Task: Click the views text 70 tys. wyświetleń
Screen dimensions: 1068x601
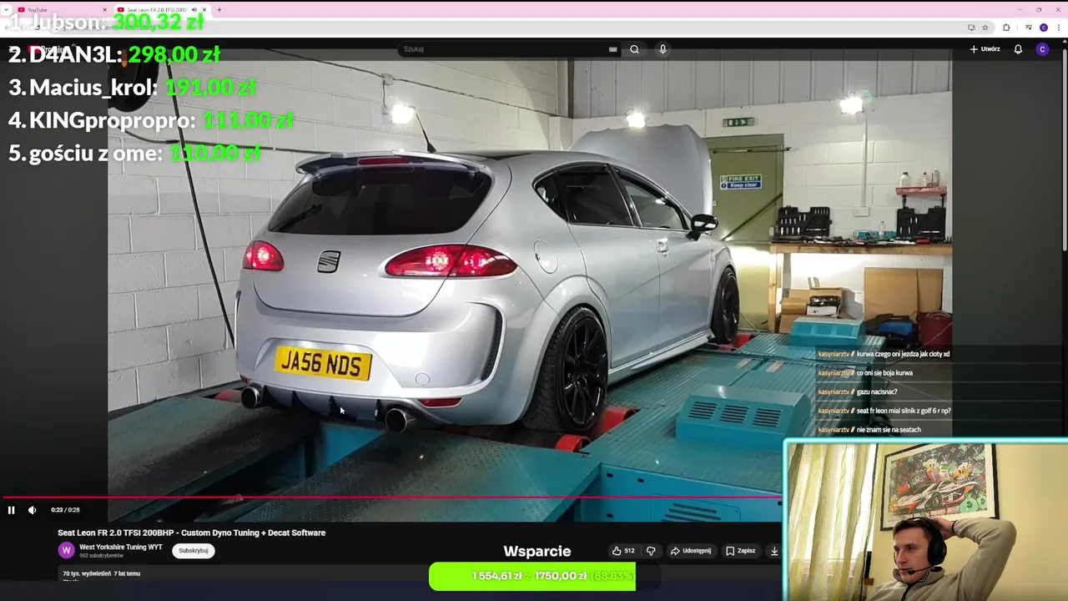Action: tap(88, 573)
